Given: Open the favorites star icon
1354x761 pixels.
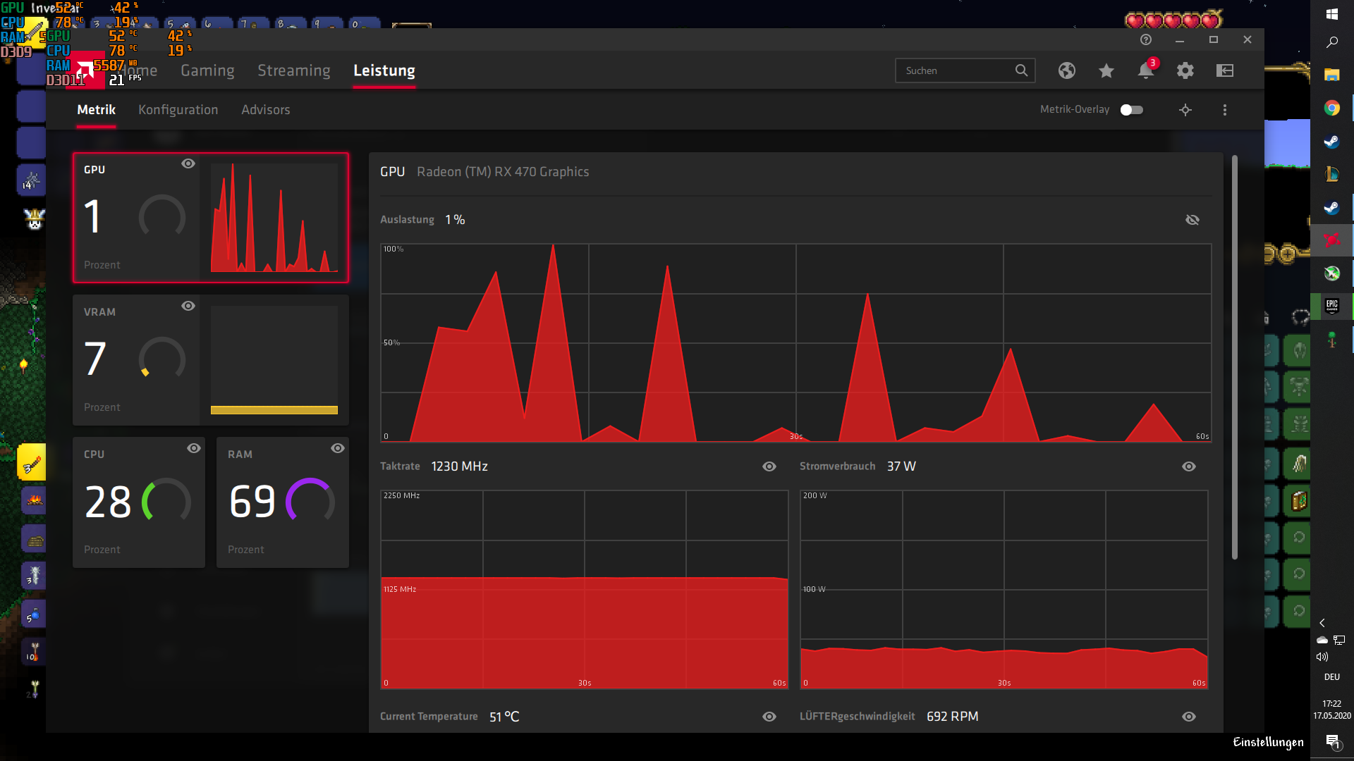Looking at the screenshot, I should (1106, 70).
